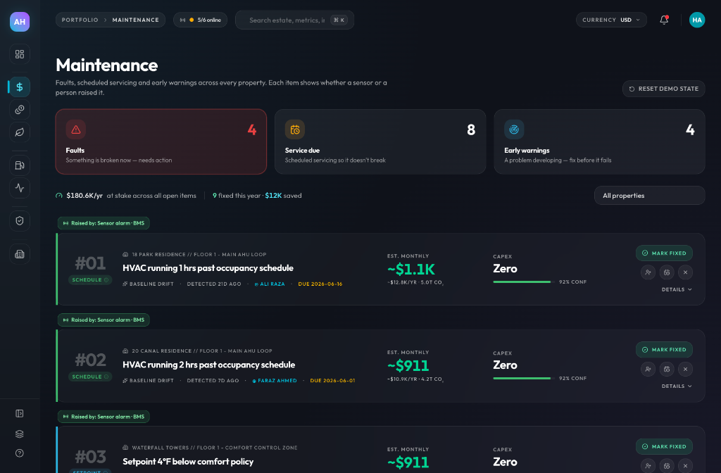Mark item #02 as fixed
The image size is (721, 473).
tap(664, 350)
